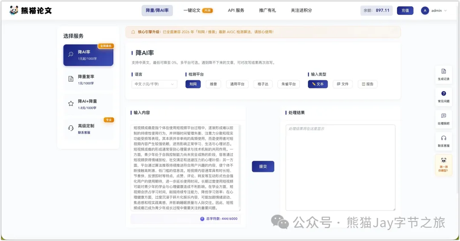
Task: Click the 核心引擎升级 announcement text
Action: coord(206,32)
